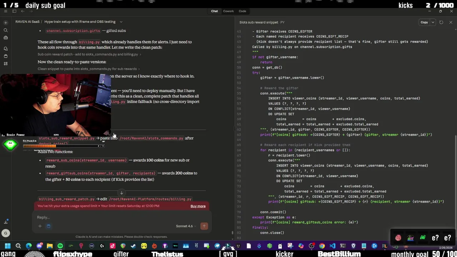Click the conn.commit() code line

click(x=273, y=212)
